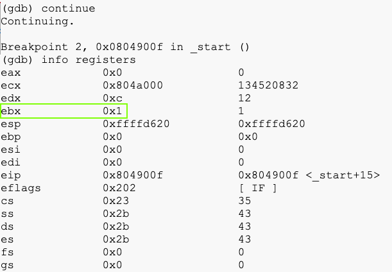Select the gs register name
This screenshot has height=272, width=392.
click(x=8, y=265)
